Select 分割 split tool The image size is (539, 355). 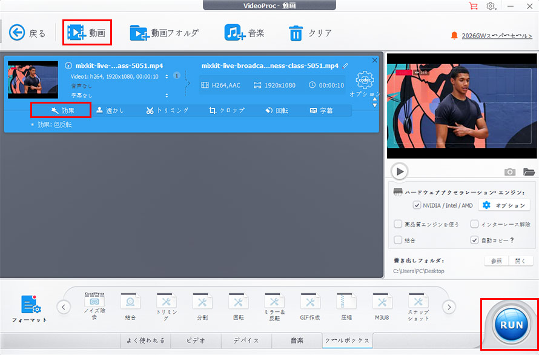click(x=202, y=307)
